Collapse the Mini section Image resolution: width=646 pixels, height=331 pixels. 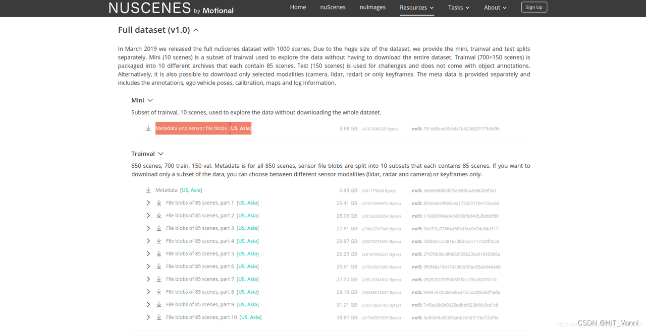150,101
